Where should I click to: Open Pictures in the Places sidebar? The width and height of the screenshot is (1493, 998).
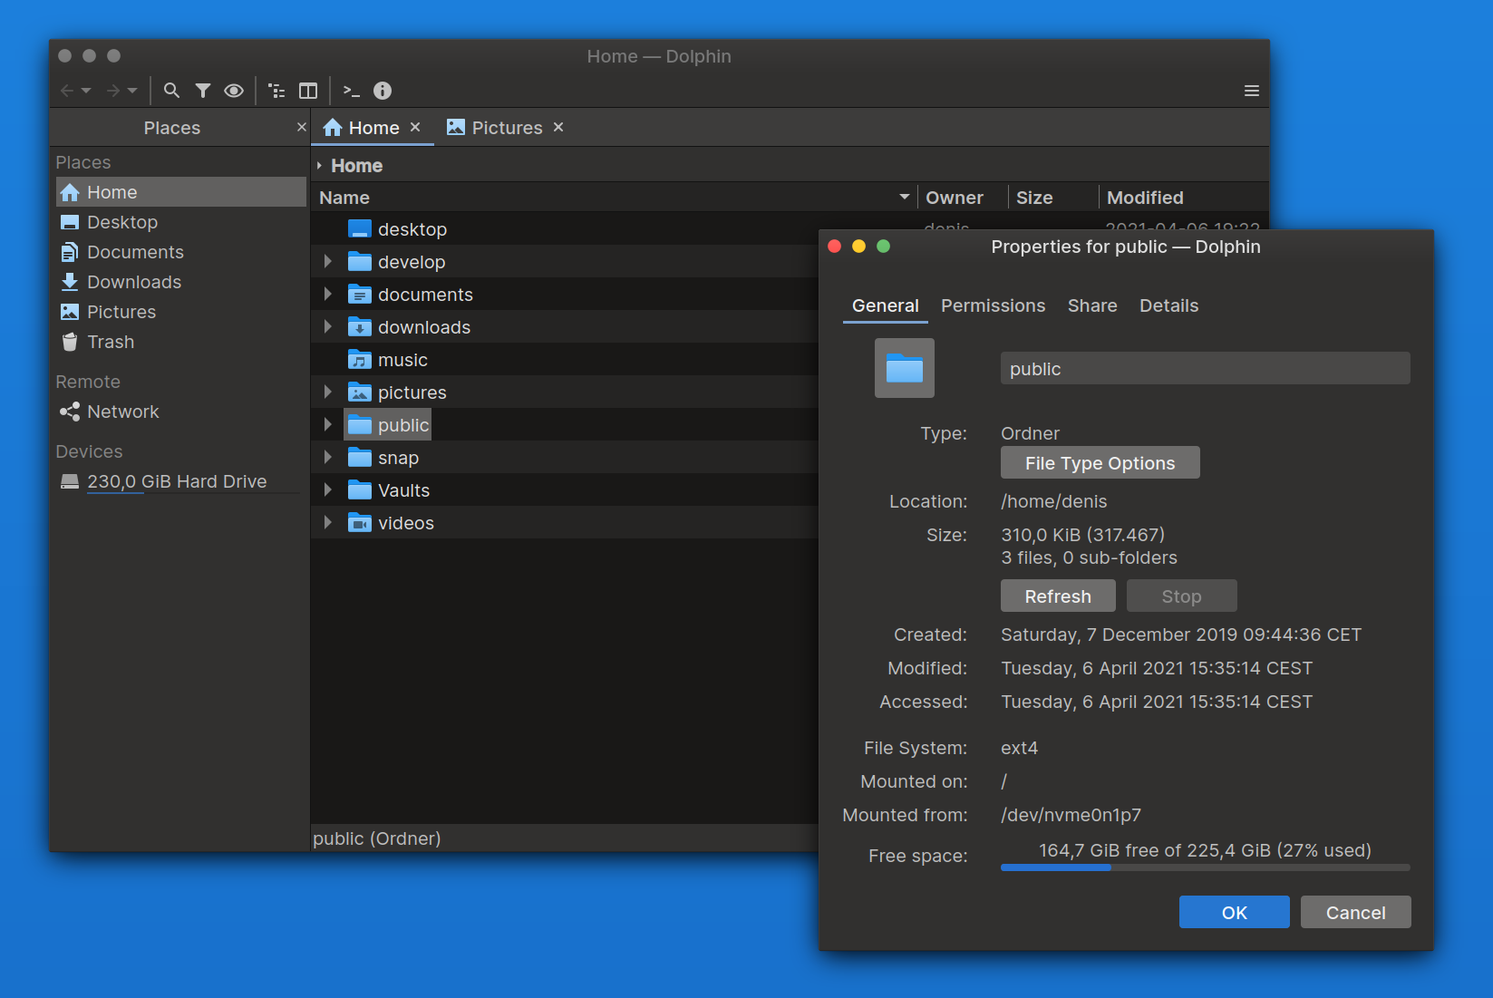180,312
